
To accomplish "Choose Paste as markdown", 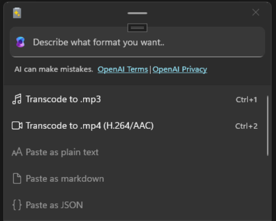I will [135, 179].
